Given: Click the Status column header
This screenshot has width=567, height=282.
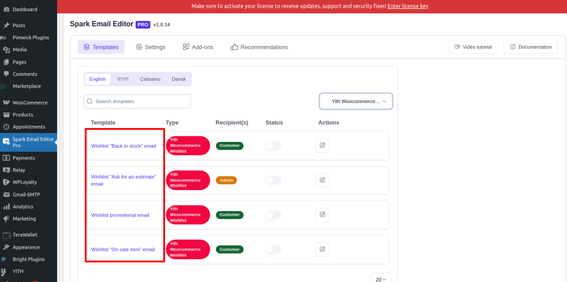Looking at the screenshot, I should (x=274, y=122).
